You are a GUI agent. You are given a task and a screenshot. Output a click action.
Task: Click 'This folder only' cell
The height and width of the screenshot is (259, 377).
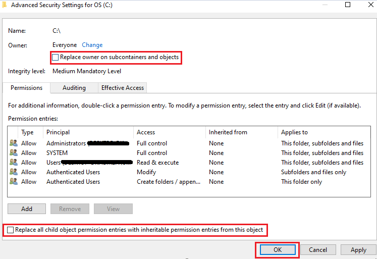click(x=301, y=182)
